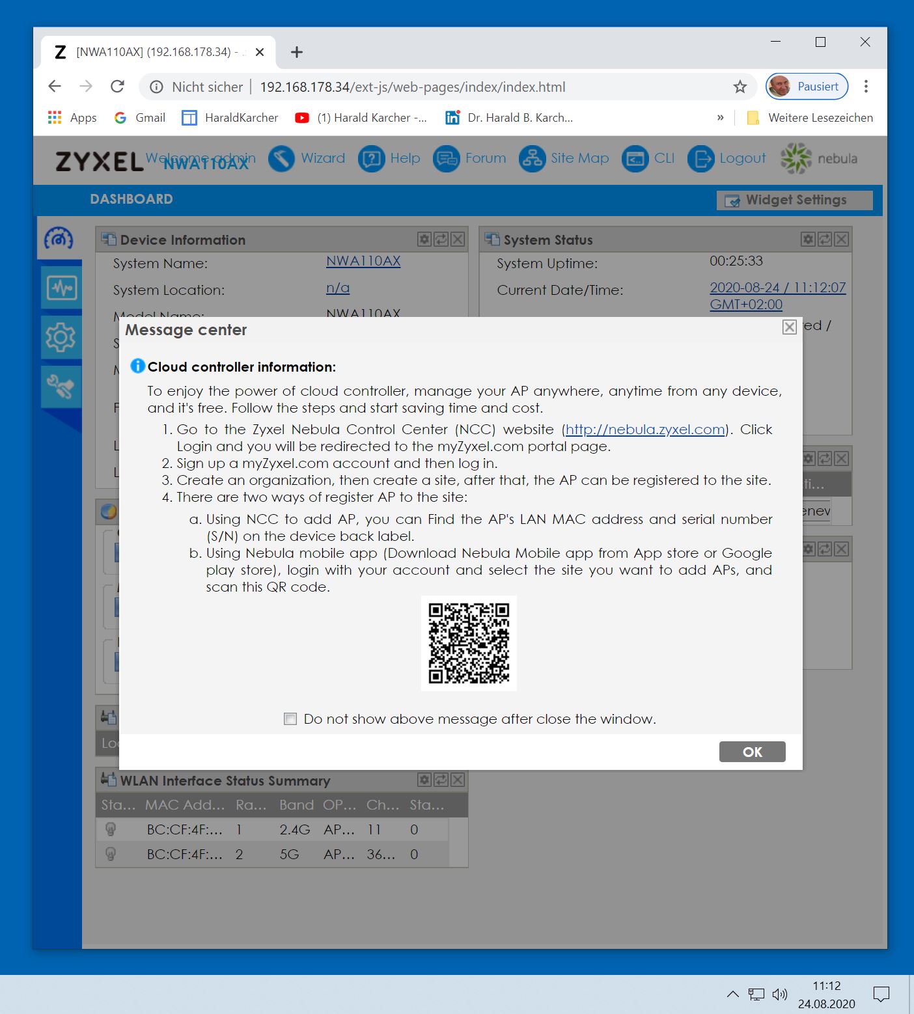
Task: Select the '2.4G' band cell
Action: pos(295,830)
